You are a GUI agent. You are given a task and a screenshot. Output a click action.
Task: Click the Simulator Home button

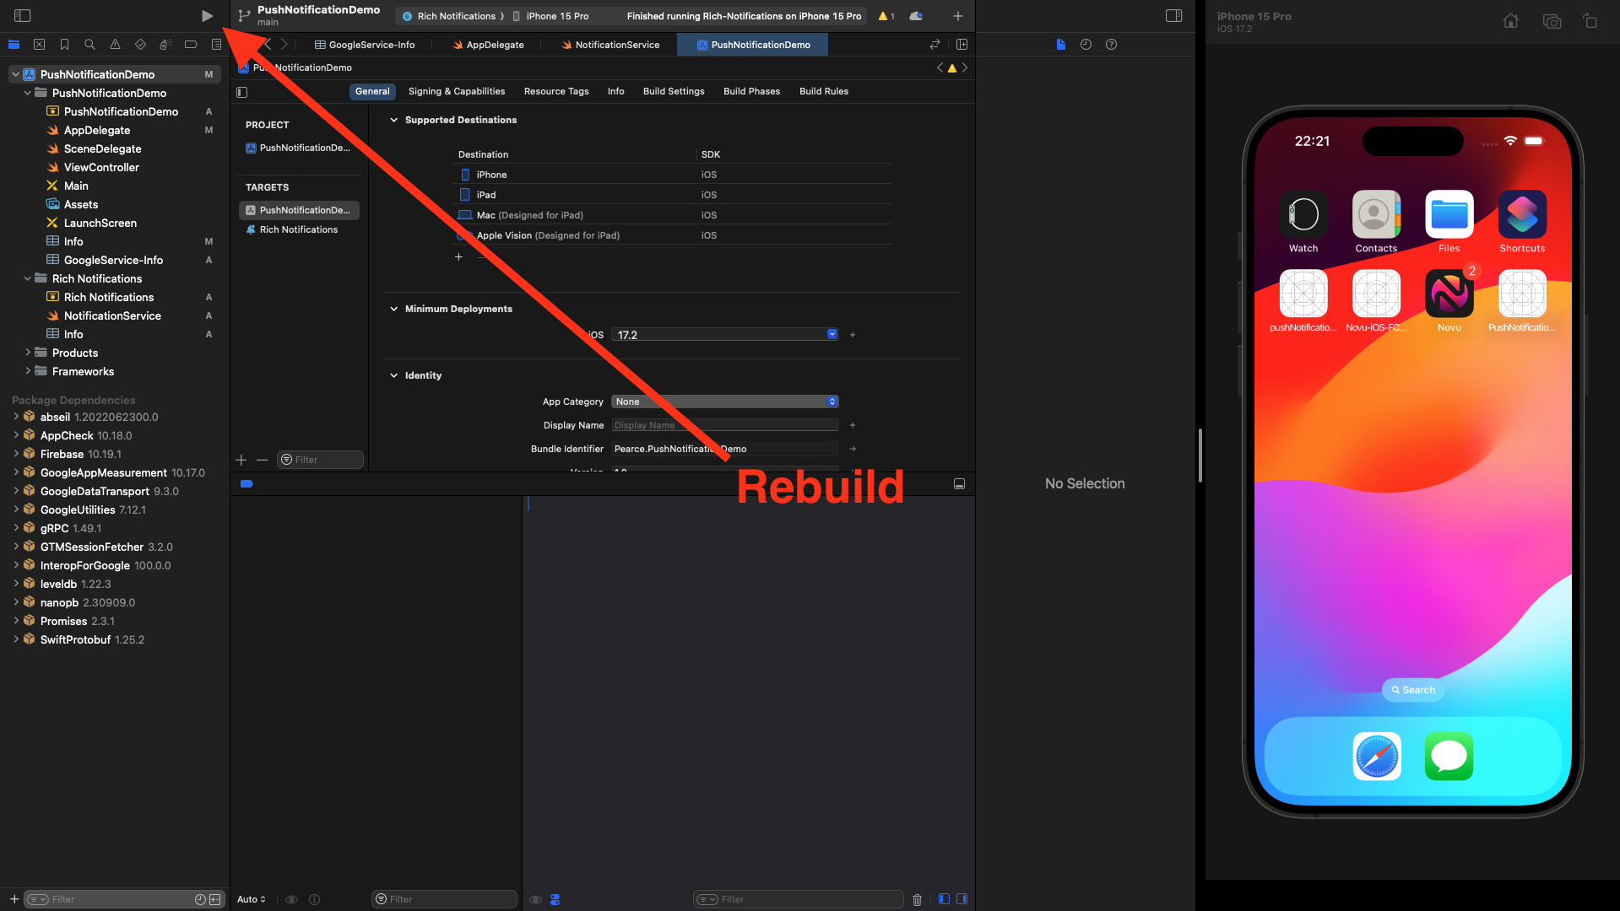pos(1510,21)
